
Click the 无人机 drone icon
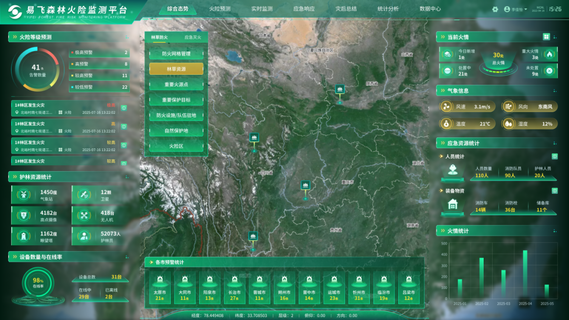pyautogui.click(x=83, y=215)
